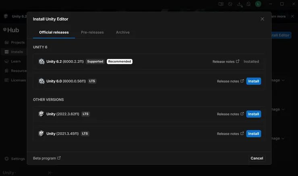
Task: Click the Unity Hub logo
Action: coord(11,30)
